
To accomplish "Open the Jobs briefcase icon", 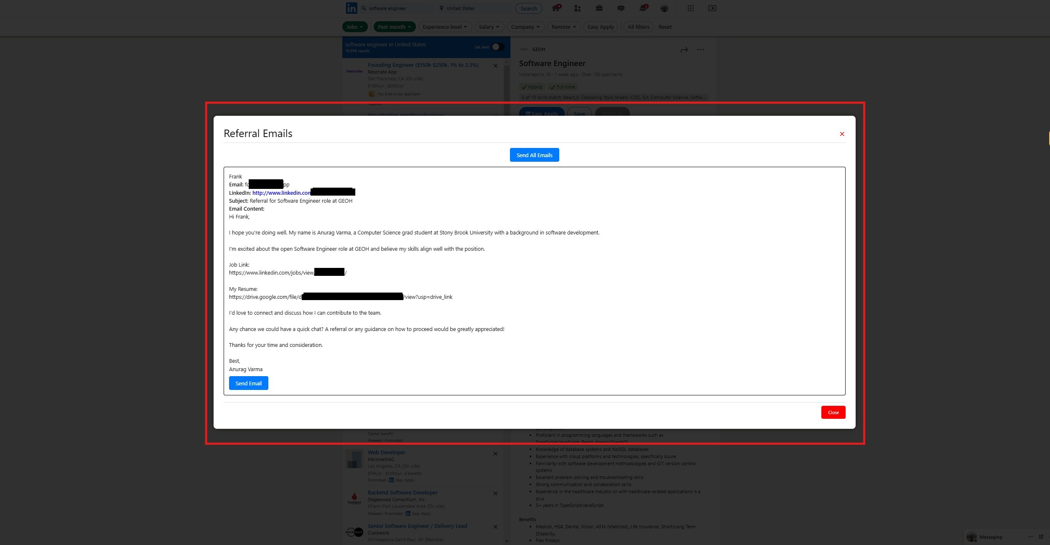I will [599, 8].
